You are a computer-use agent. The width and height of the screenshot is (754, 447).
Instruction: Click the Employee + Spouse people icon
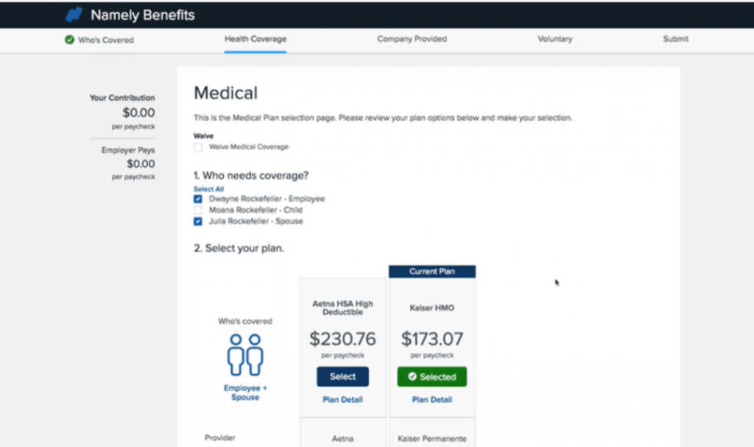[x=245, y=355]
